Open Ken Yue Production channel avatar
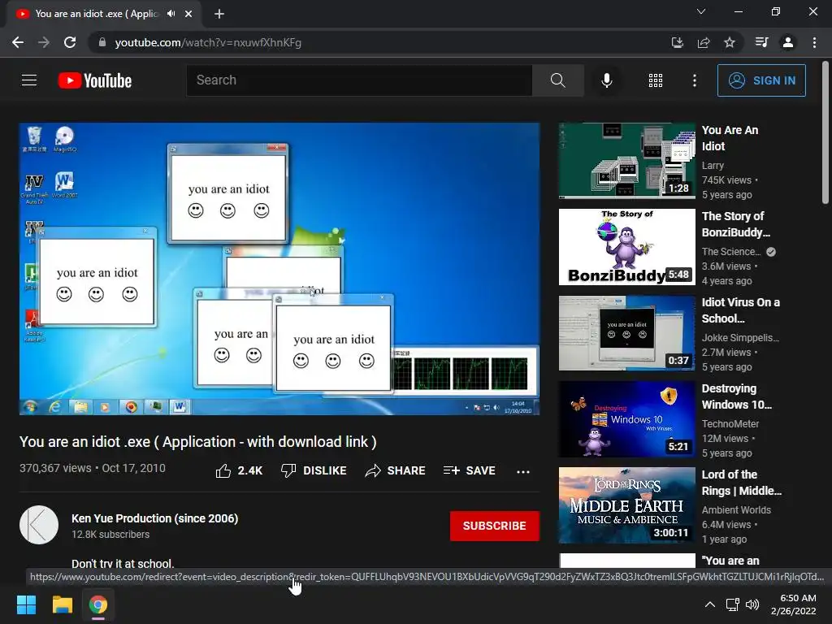Viewport: 832px width, 624px height. point(39,525)
